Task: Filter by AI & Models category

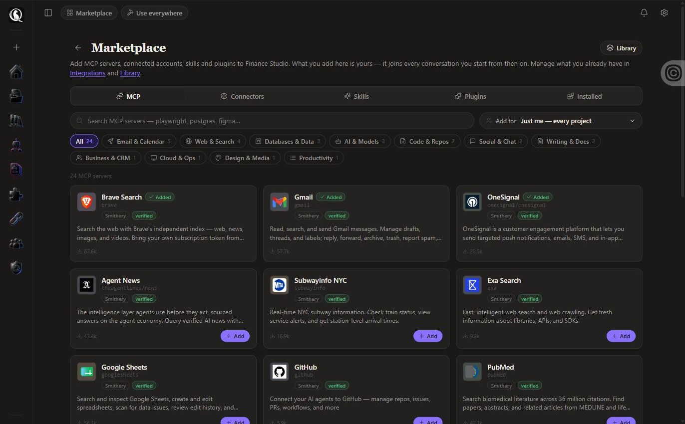Action: [360, 141]
